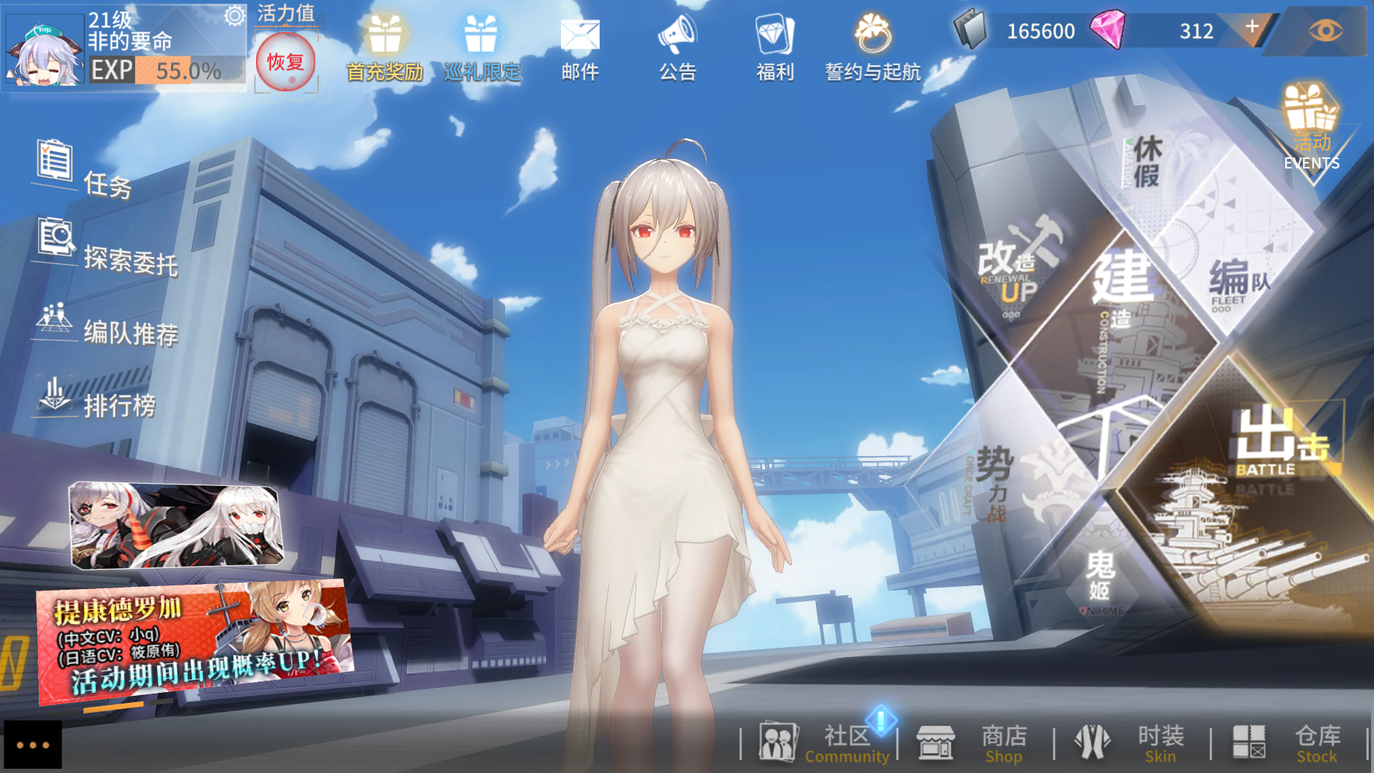Viewport: 1374px width, 773px height.
Task: Click the pink gem currency icon
Action: [1108, 30]
